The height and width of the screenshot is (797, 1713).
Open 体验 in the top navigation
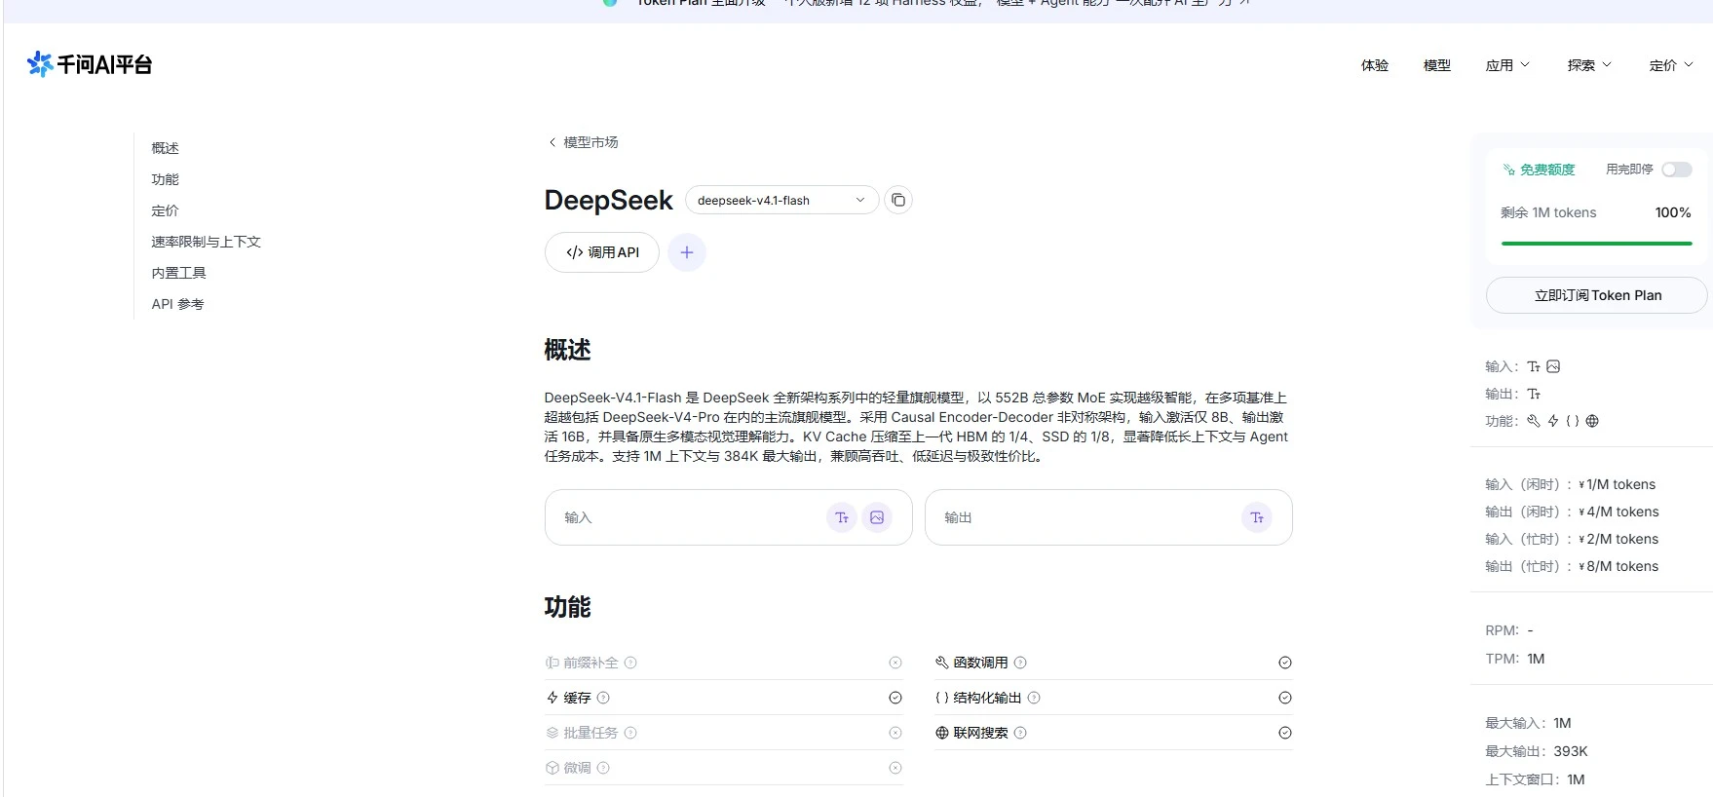pos(1375,65)
